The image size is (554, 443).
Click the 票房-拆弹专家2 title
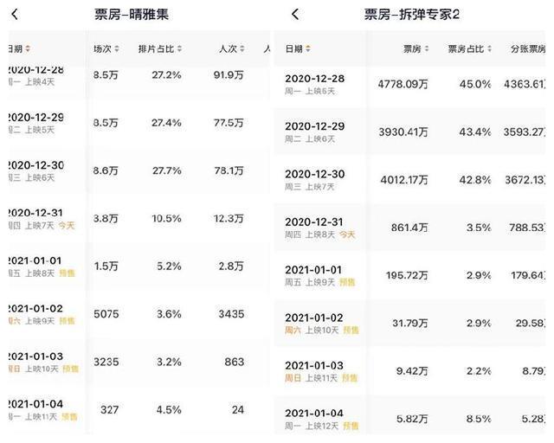click(412, 15)
